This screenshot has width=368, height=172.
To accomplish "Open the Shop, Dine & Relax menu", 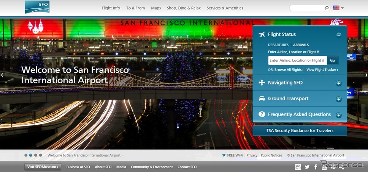I will coord(184,8).
